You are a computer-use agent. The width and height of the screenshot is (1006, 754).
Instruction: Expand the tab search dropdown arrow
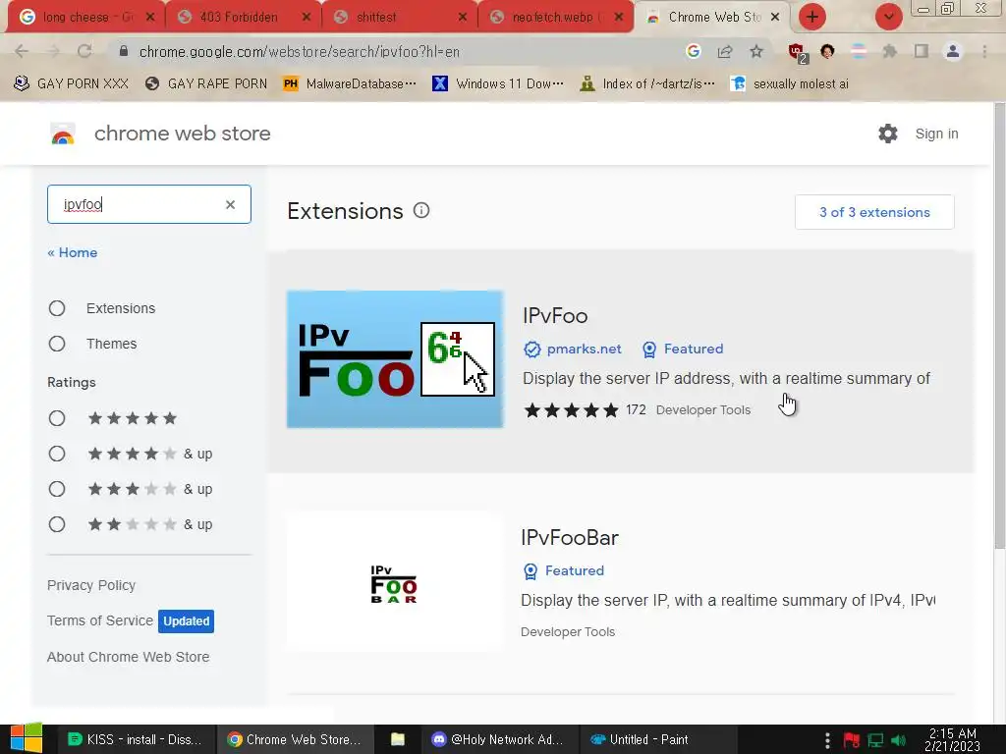888,17
